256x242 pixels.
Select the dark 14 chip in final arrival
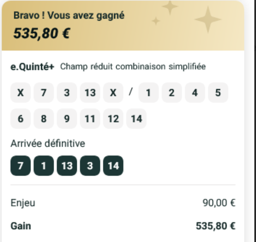coord(113,166)
